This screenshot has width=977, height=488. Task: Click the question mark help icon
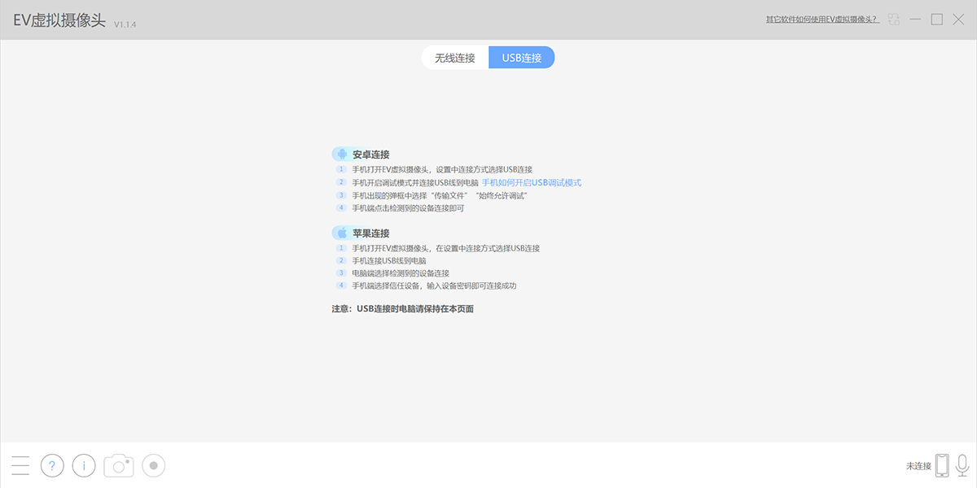52,465
